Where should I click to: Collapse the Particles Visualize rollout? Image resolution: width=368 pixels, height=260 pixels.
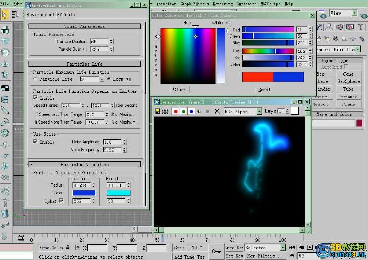click(84, 164)
